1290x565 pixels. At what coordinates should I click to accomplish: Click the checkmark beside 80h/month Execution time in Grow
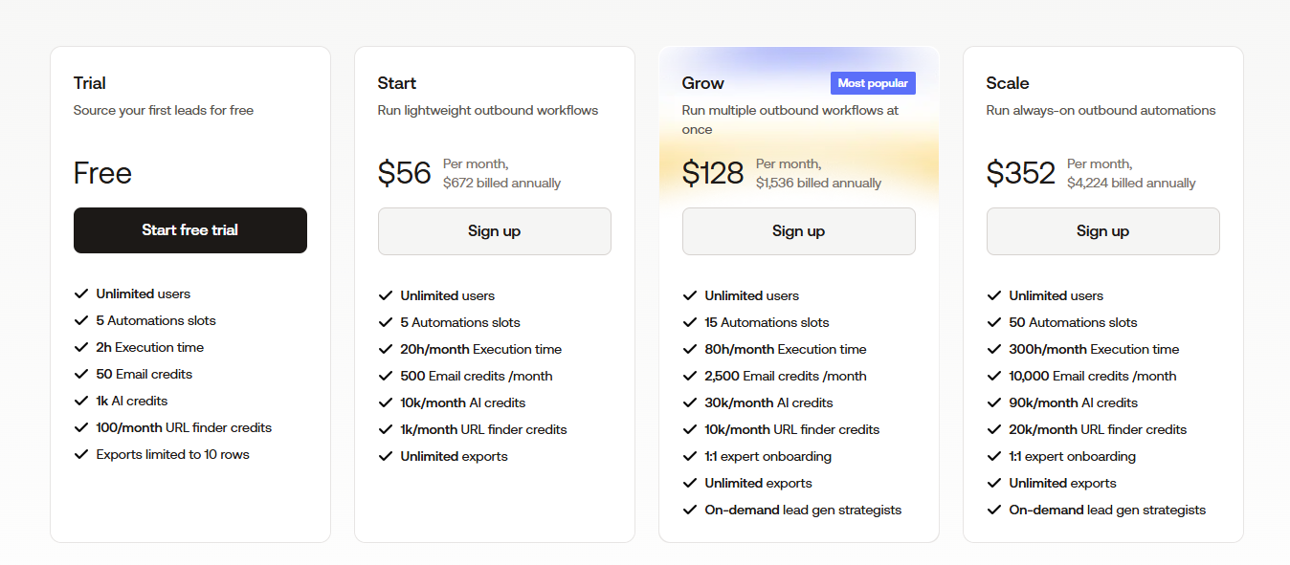click(x=690, y=349)
